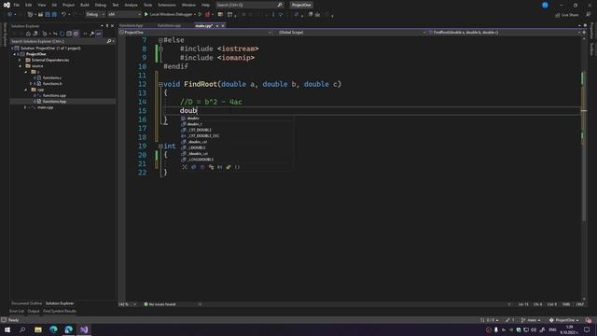Close the Solution Explorer panel
This screenshot has height=336, width=597.
click(x=112, y=26)
